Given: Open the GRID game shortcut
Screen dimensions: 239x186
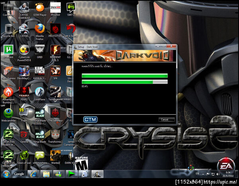Looking at the screenshot, I should click(40, 52).
